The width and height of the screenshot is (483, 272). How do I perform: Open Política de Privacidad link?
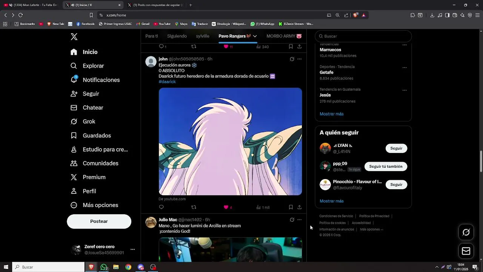pyautogui.click(x=374, y=216)
